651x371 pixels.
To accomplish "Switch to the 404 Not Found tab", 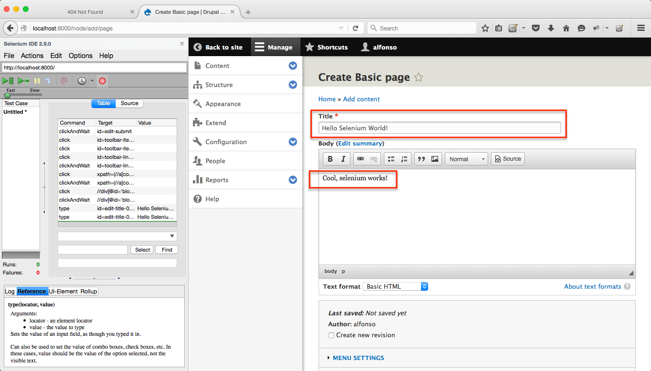I will [85, 12].
